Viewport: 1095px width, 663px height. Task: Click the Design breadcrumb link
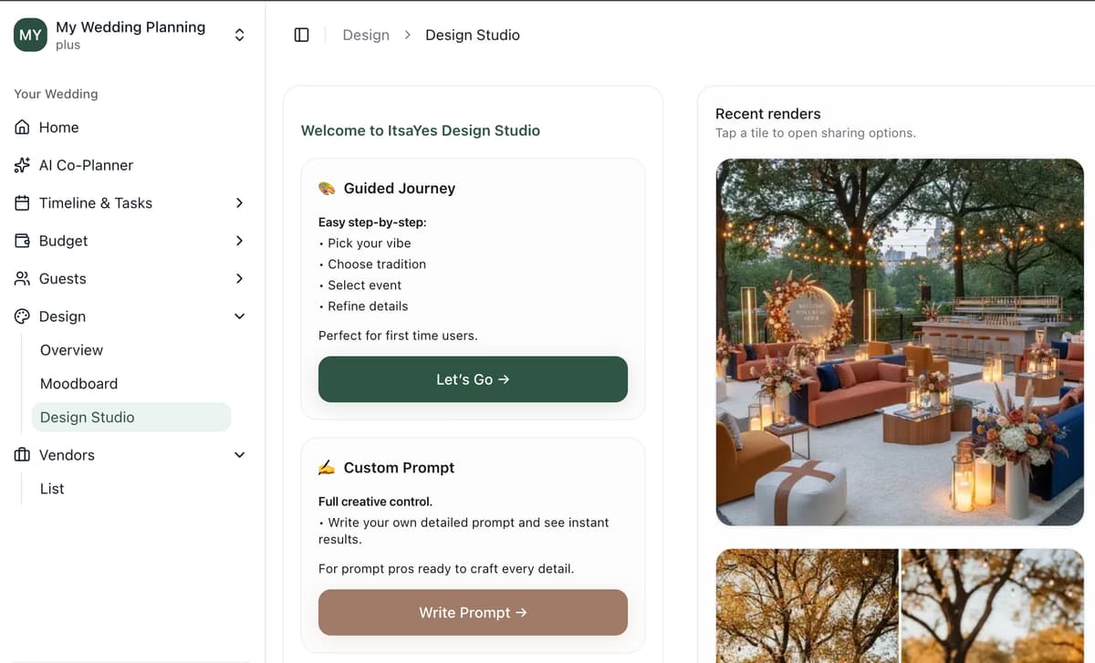tap(366, 35)
